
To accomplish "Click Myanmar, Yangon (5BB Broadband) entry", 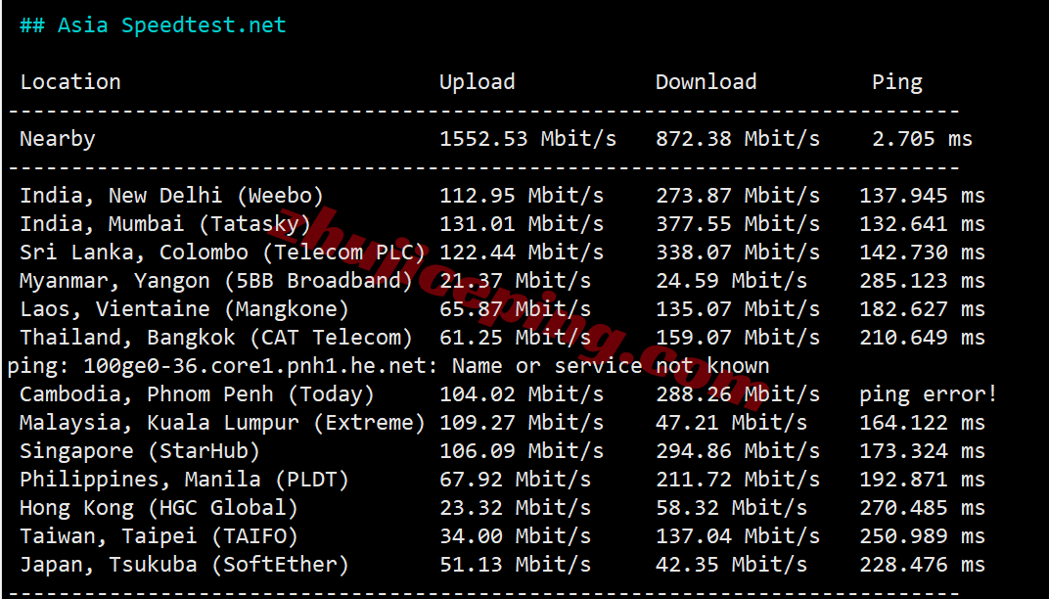I will click(x=216, y=281).
